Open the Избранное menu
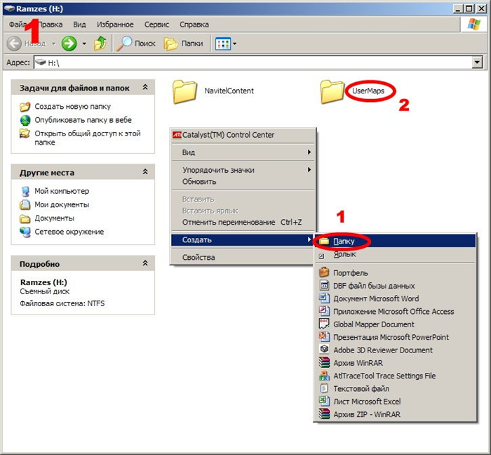The width and height of the screenshot is (491, 455). (x=115, y=25)
